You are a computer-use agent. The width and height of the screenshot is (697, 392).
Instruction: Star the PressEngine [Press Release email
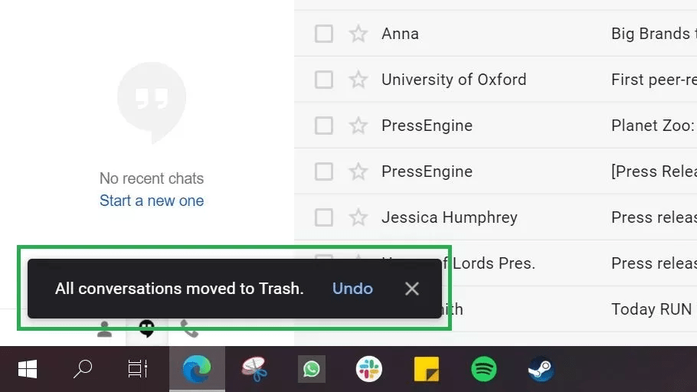point(358,171)
